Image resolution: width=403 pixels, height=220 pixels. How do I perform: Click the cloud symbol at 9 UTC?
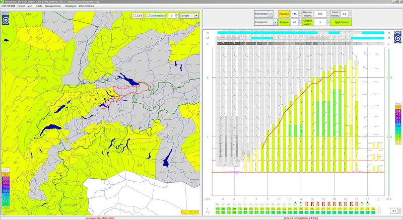click(267, 204)
